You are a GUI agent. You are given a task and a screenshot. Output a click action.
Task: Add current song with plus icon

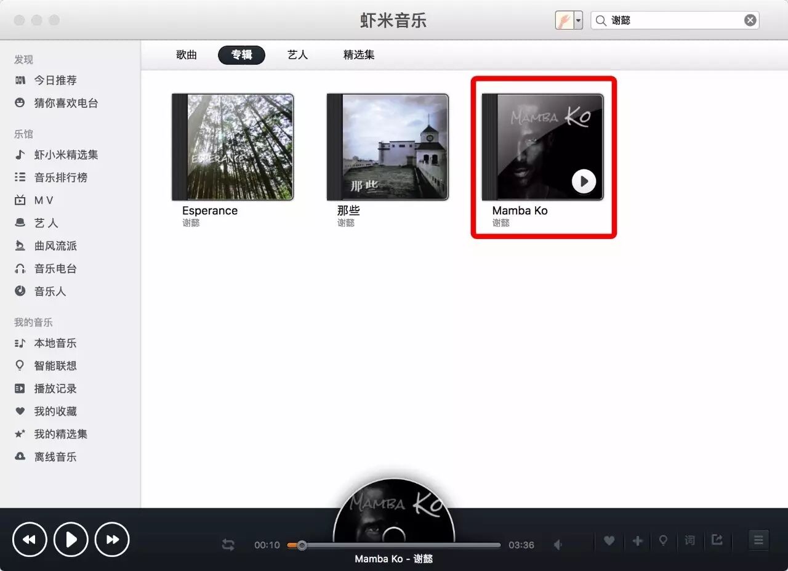pyautogui.click(x=637, y=541)
